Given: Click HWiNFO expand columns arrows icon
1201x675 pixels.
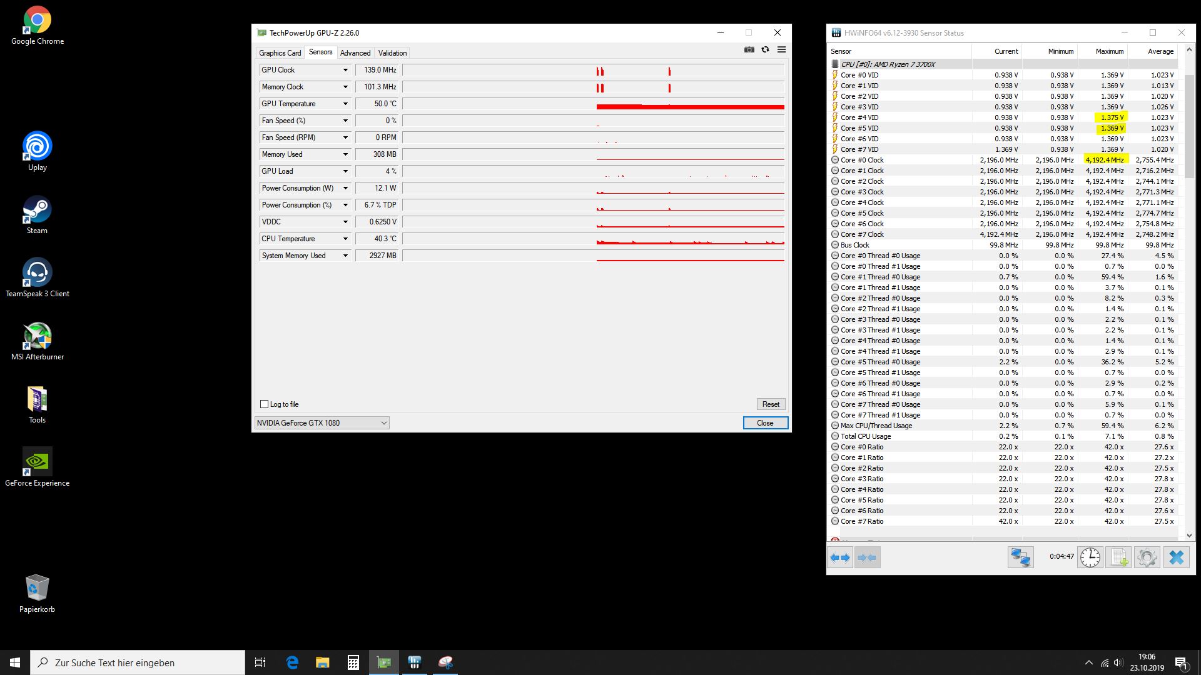Looking at the screenshot, I should point(840,557).
